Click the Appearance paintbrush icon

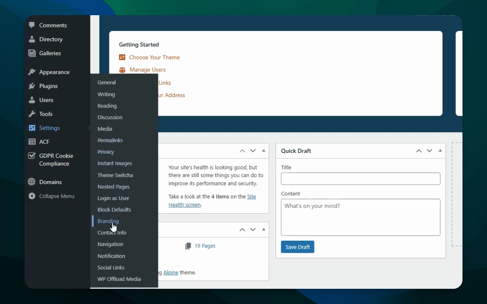pos(32,72)
